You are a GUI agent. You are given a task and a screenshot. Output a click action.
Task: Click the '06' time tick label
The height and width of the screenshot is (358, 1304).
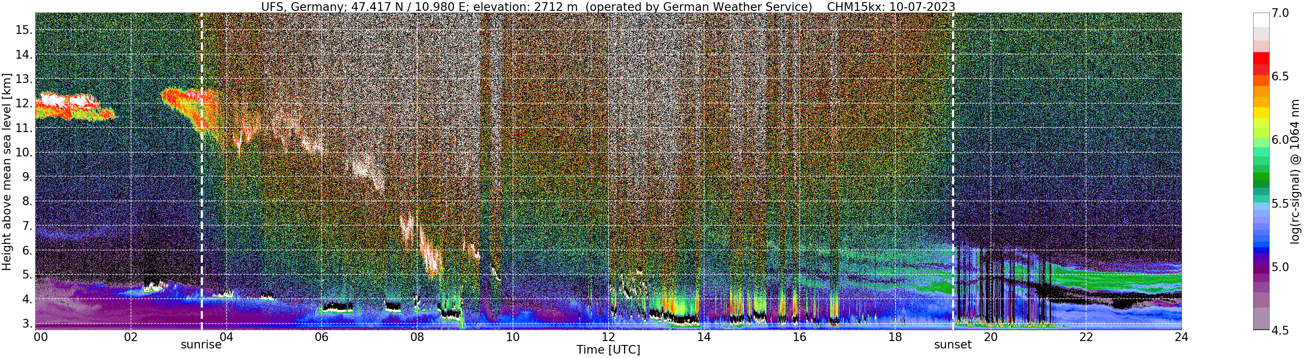pos(322,337)
